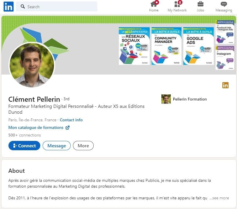Viewport: 237px width, 209px height.
Task: Open Pellerin Formation company link
Action: pos(190,99)
